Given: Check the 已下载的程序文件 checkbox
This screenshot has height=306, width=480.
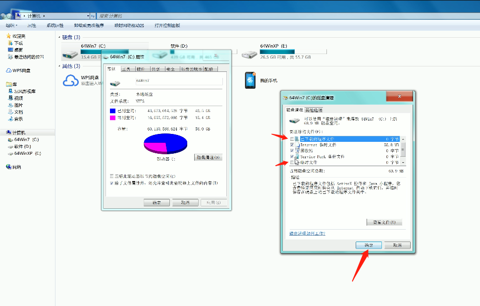Looking at the screenshot, I should [x=292, y=139].
